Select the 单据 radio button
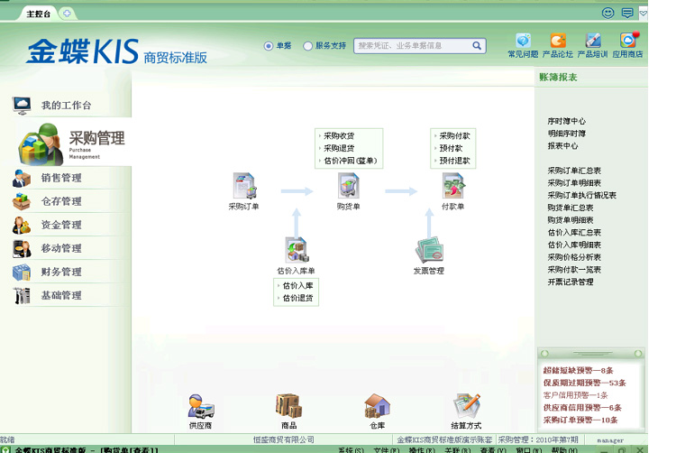 pyautogui.click(x=269, y=46)
